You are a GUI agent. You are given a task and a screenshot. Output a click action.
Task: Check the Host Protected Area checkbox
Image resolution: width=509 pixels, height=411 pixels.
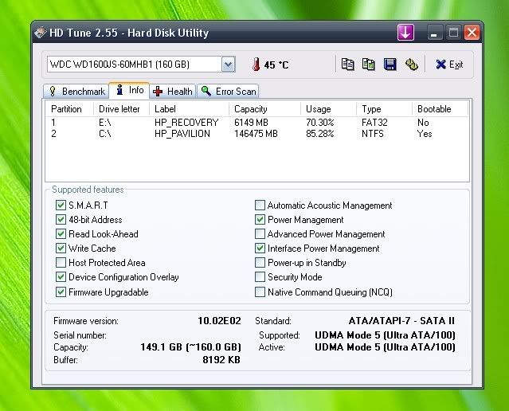pyautogui.click(x=61, y=262)
